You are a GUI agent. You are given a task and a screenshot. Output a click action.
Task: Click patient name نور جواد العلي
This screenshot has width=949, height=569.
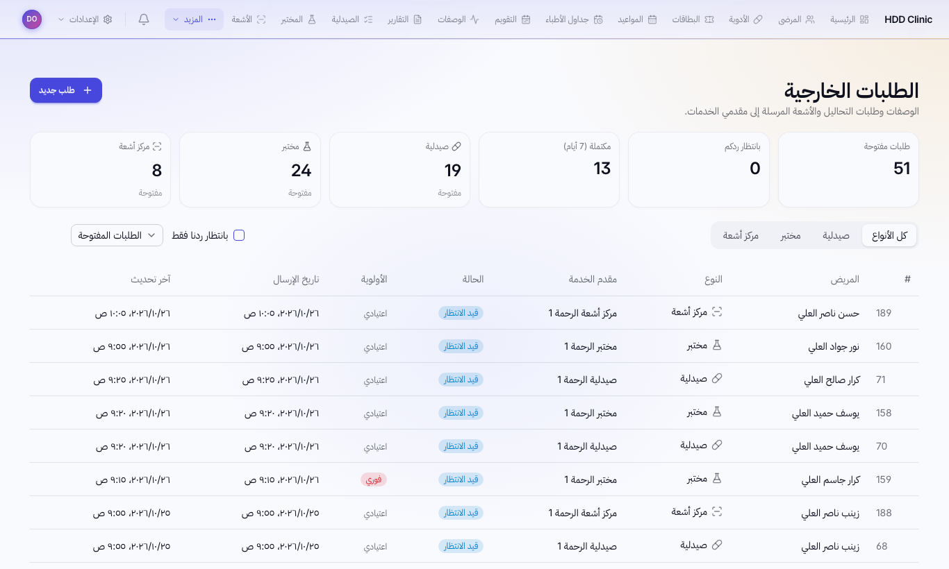(x=834, y=346)
